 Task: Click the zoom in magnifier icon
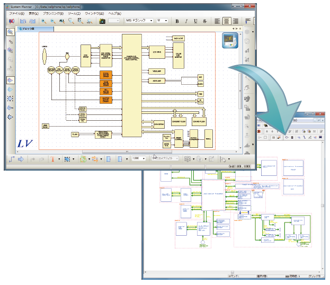click(x=44, y=21)
